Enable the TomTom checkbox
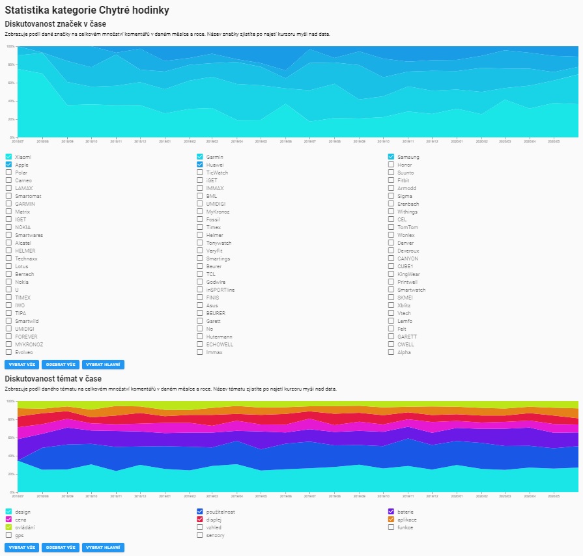This screenshot has width=583, height=556. (391, 227)
